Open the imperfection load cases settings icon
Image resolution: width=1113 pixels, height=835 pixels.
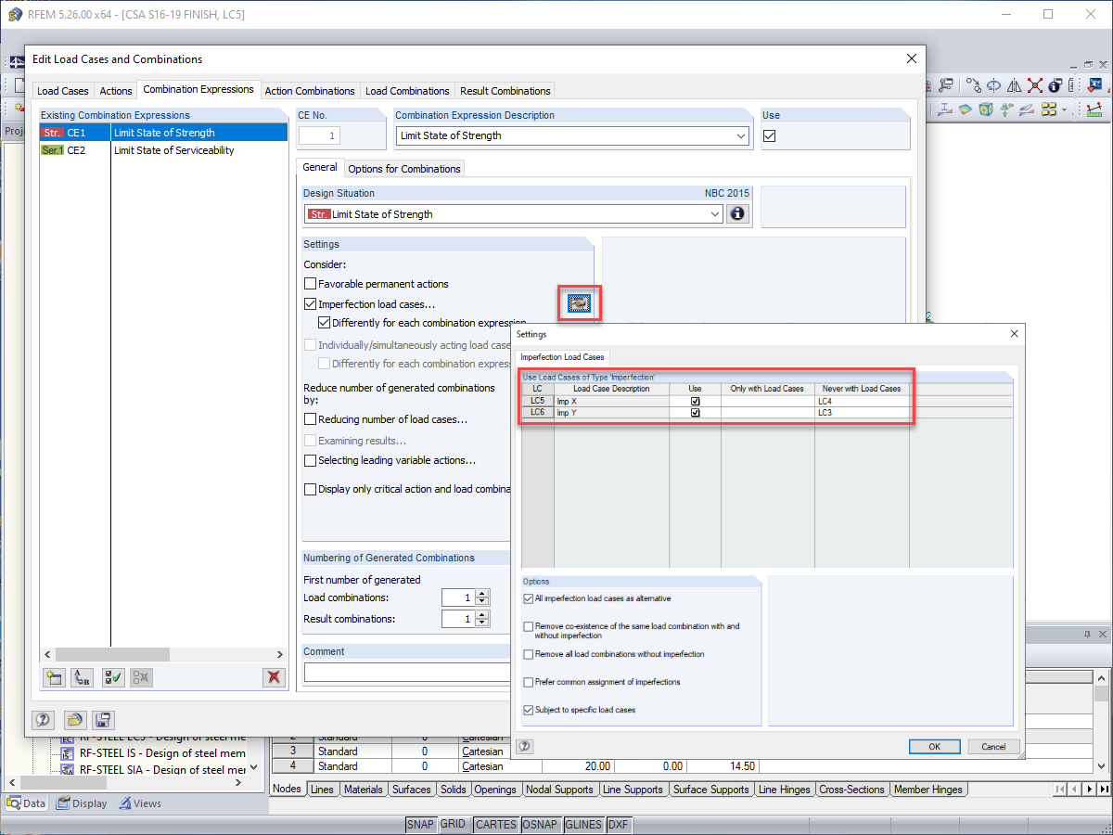pos(579,303)
